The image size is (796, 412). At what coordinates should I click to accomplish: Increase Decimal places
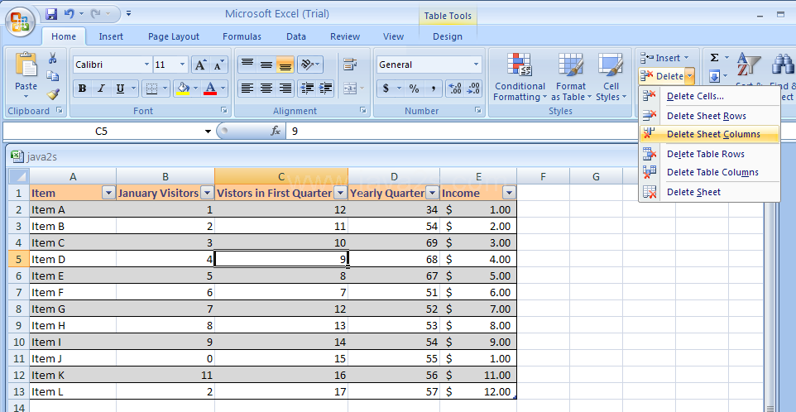[x=455, y=89]
